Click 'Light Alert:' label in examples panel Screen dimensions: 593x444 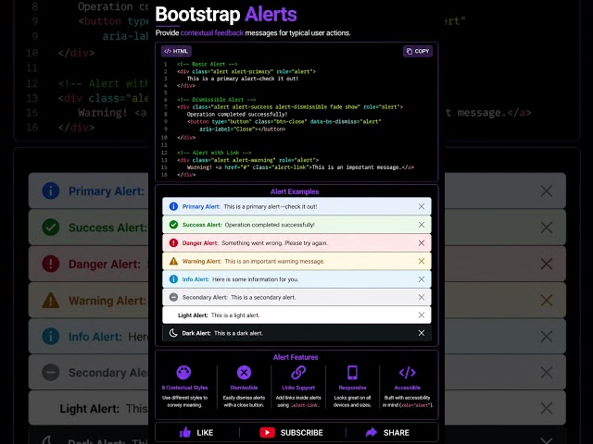[x=193, y=315]
